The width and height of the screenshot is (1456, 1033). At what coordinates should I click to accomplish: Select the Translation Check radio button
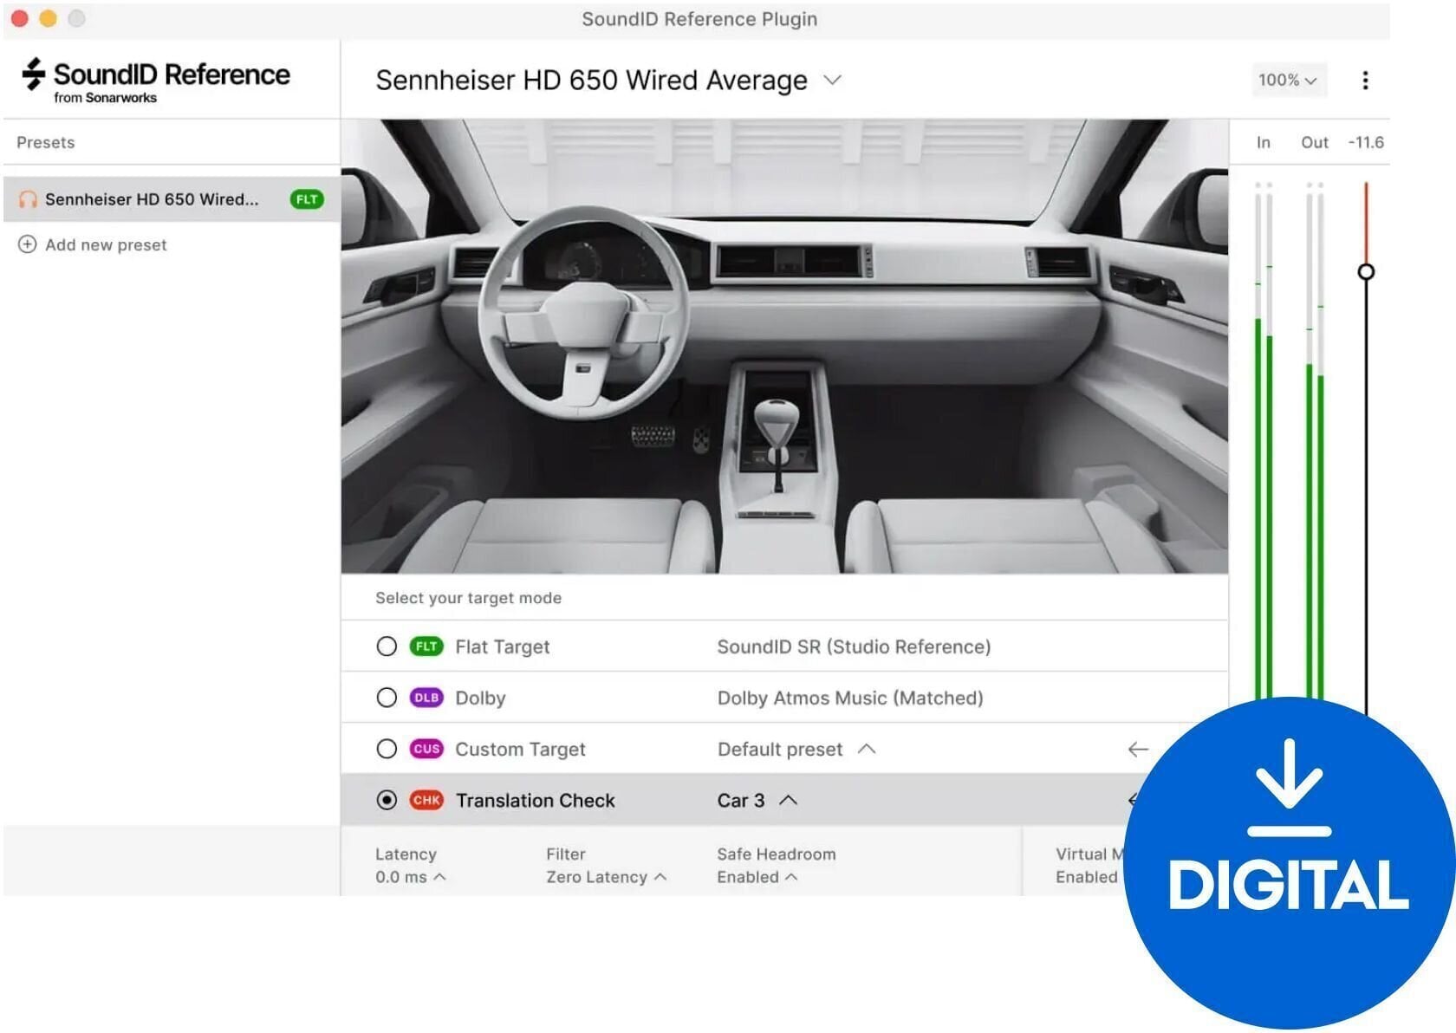point(387,800)
